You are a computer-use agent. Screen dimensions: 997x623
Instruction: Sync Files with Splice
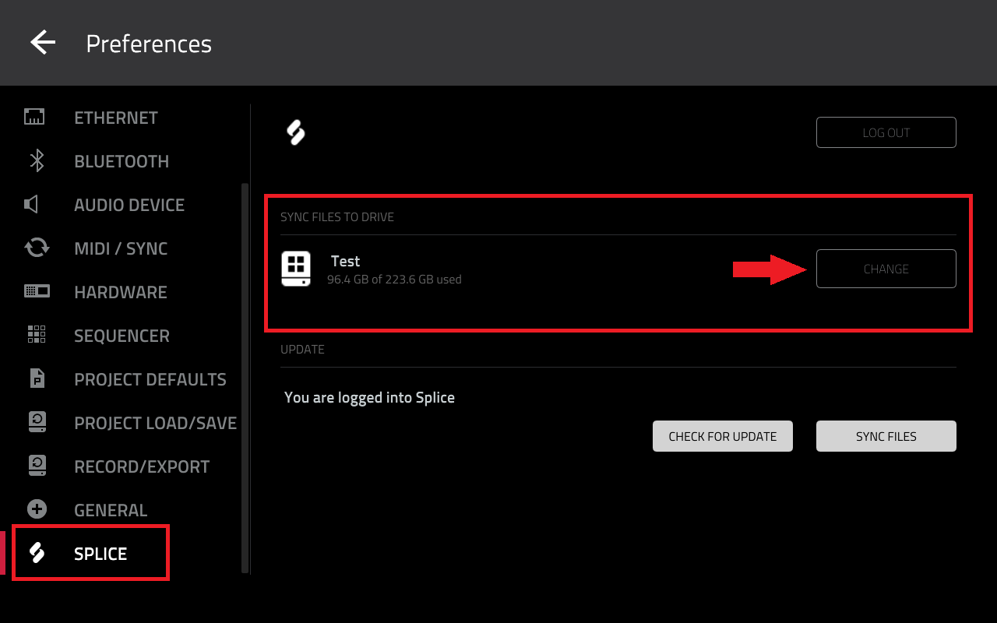[x=886, y=436]
